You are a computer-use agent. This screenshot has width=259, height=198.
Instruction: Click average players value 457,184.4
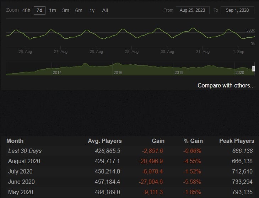pyautogui.click(x=107, y=182)
